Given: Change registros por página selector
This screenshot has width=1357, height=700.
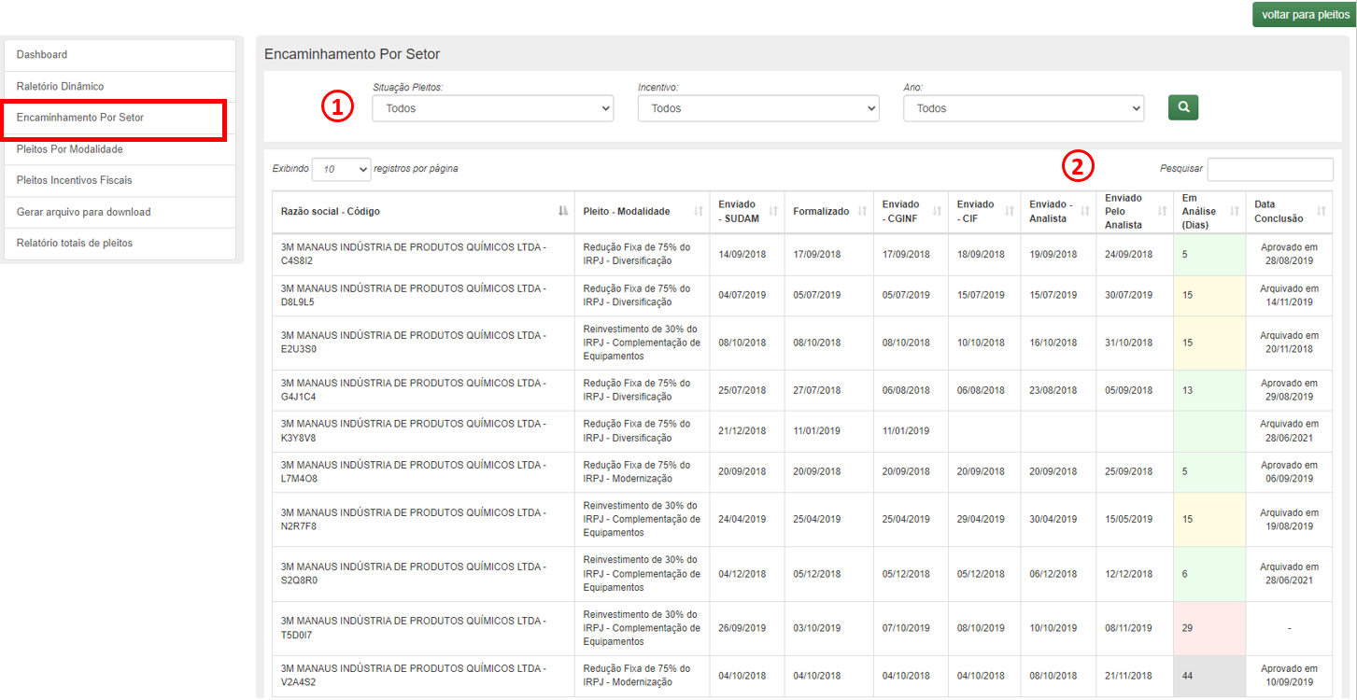Looking at the screenshot, I should pyautogui.click(x=341, y=169).
